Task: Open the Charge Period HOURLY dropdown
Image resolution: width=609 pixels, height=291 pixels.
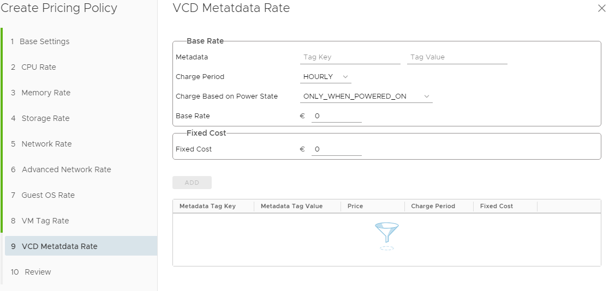Action: [x=326, y=77]
